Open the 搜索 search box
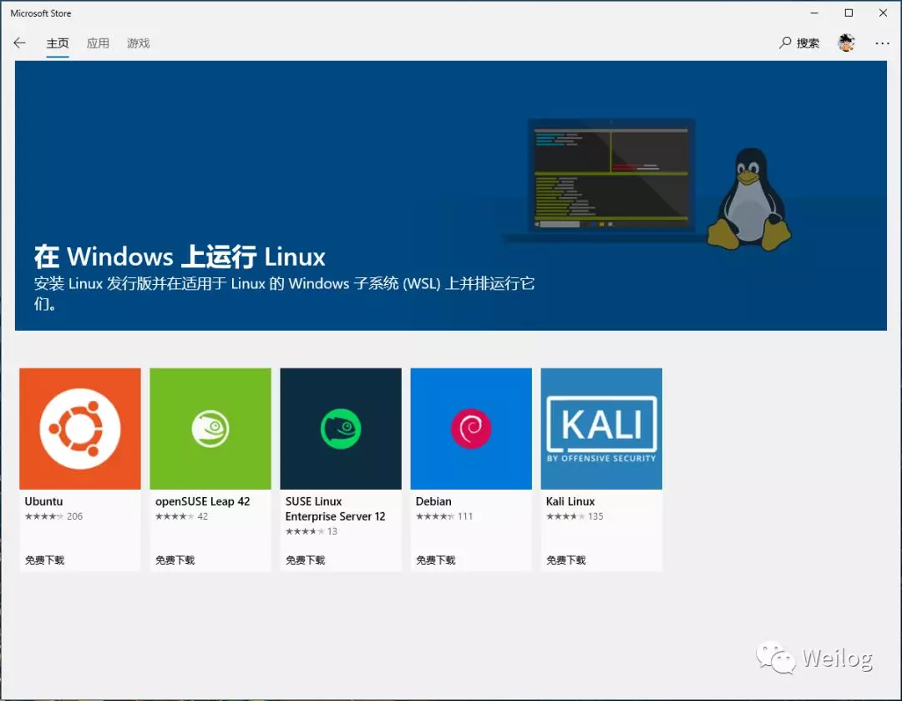 (799, 43)
